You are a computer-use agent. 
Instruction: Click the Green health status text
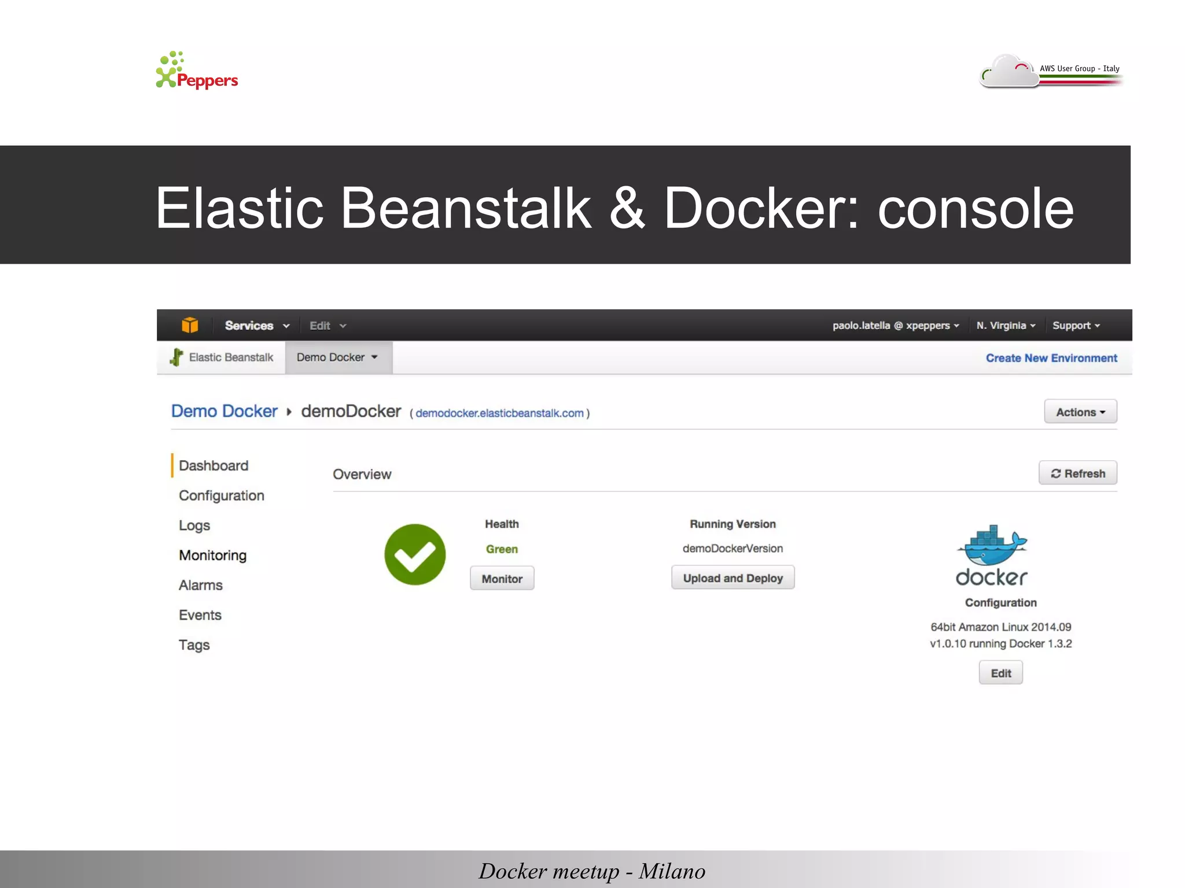(x=502, y=549)
